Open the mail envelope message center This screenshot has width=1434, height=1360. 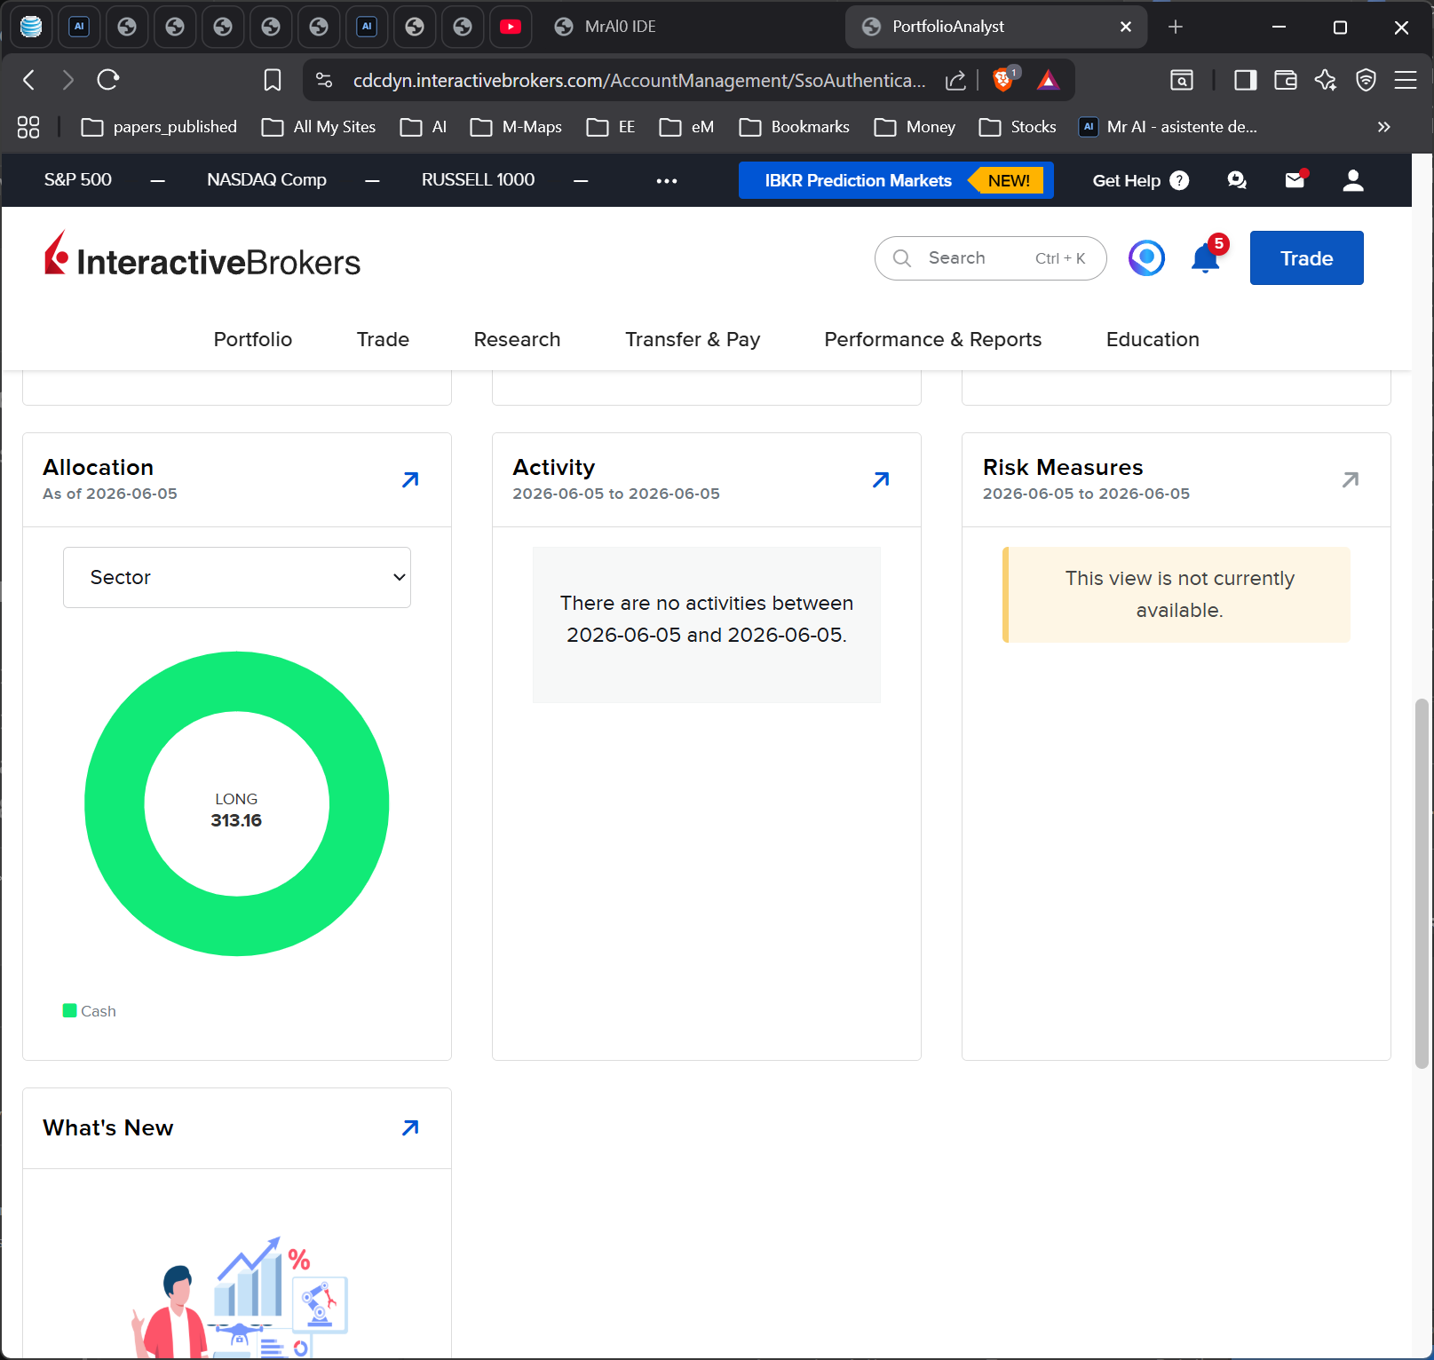pos(1295,180)
